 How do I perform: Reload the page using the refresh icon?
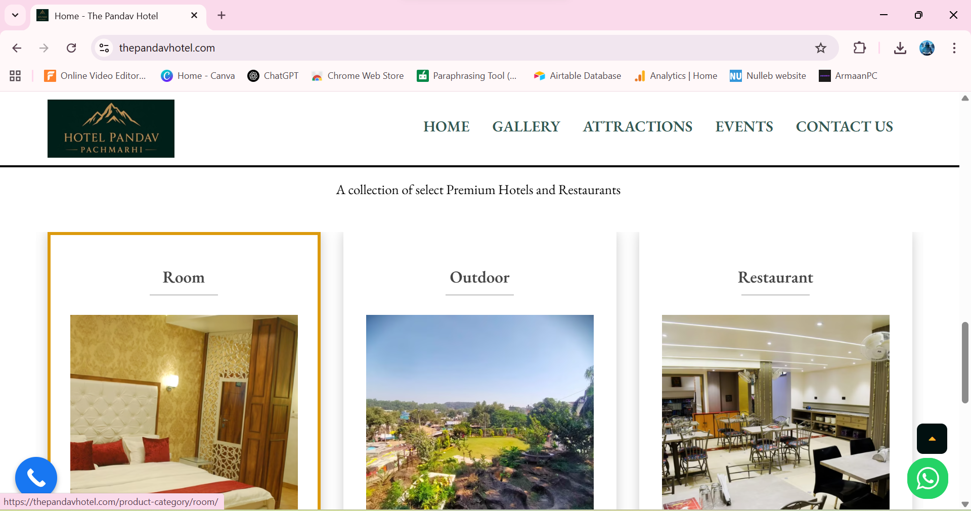tap(71, 48)
